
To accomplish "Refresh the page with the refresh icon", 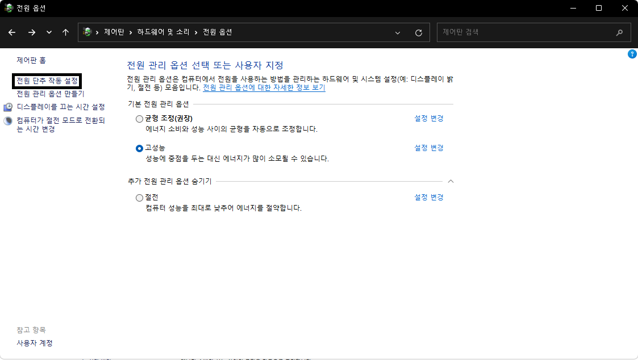I will [419, 32].
